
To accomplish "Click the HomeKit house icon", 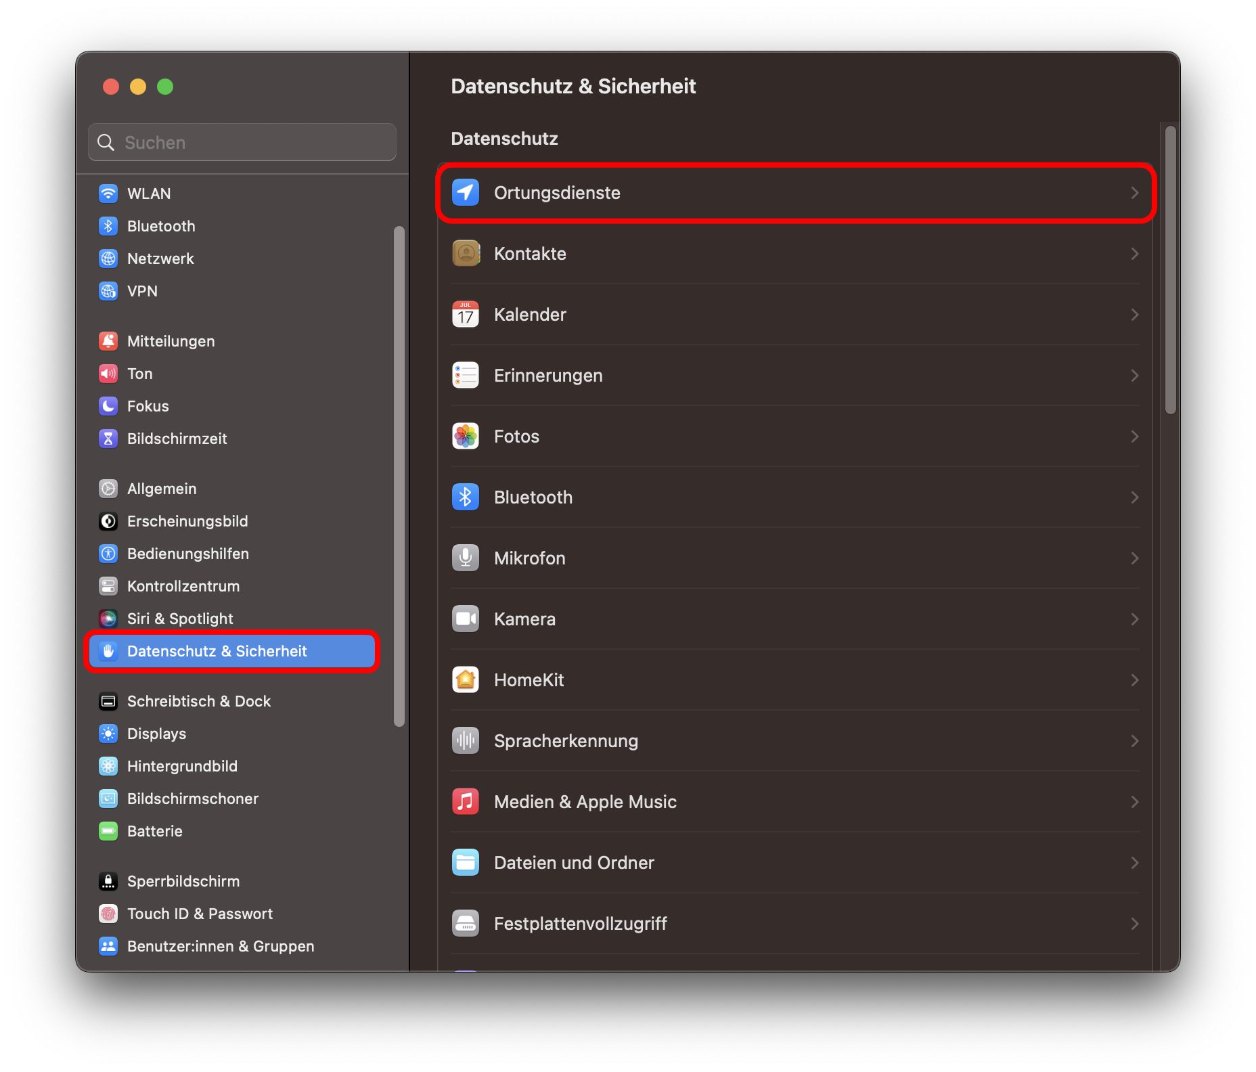I will pos(466,680).
